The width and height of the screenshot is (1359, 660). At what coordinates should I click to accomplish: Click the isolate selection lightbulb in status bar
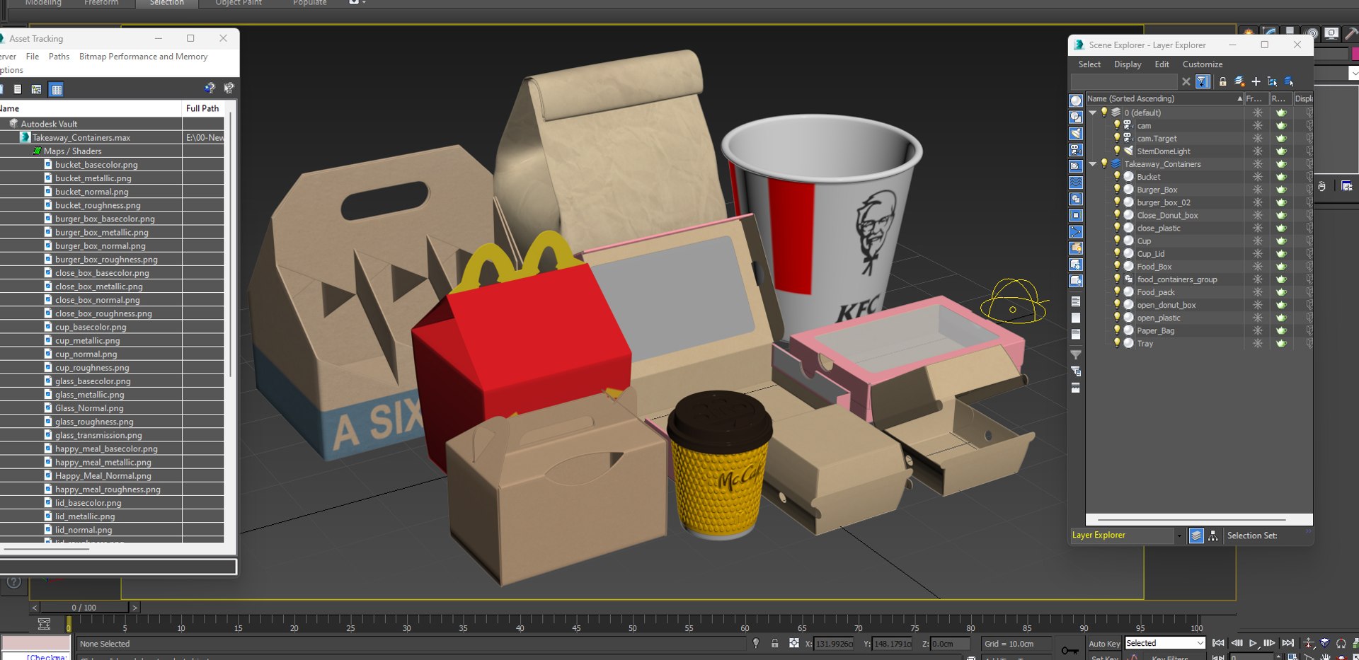tap(756, 643)
